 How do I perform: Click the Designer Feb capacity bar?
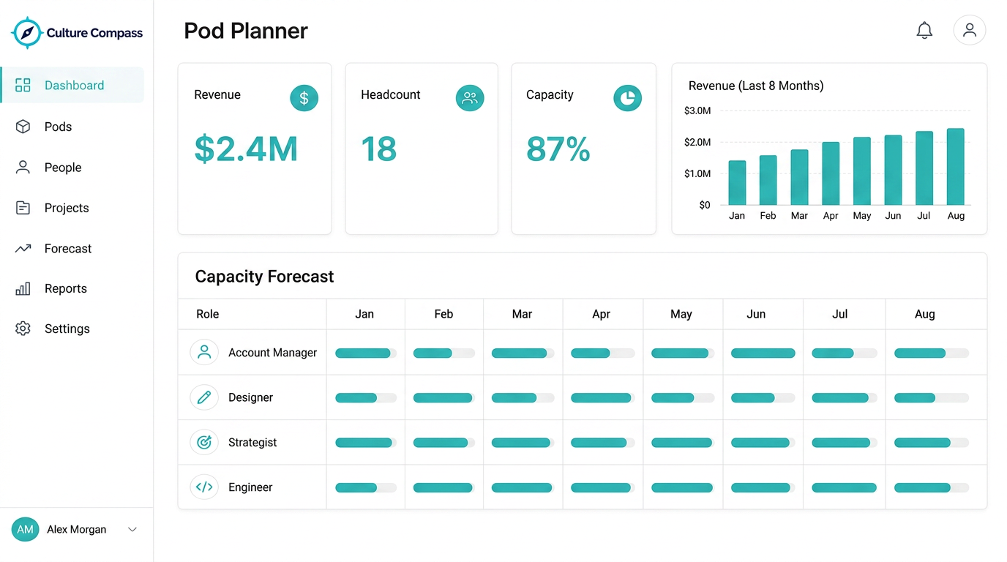click(x=444, y=398)
